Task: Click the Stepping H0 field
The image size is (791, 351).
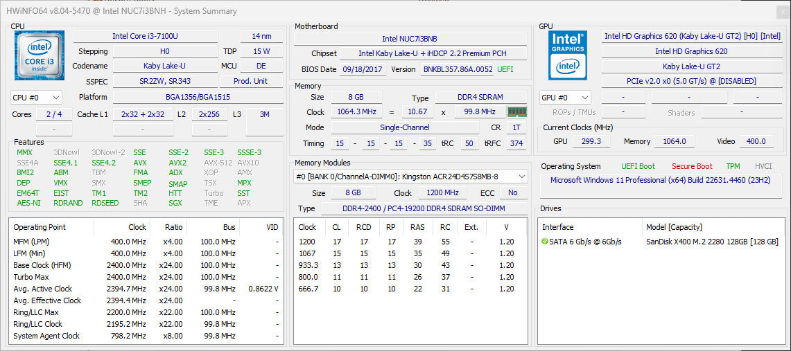Action: point(165,51)
